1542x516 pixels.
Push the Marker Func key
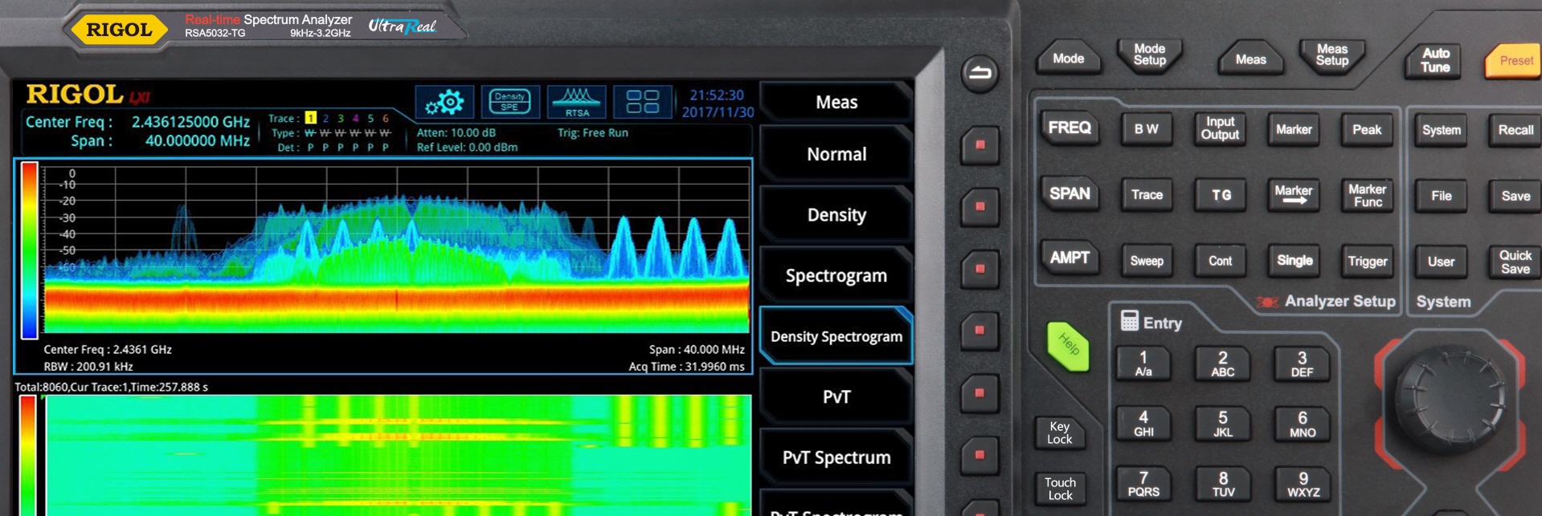[1367, 196]
